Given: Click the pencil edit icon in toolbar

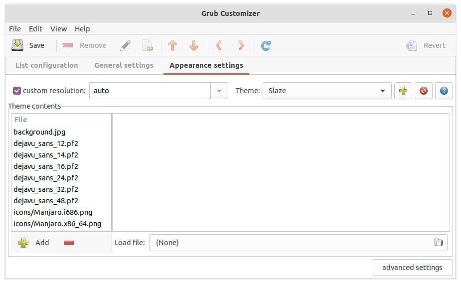Looking at the screenshot, I should [x=126, y=45].
